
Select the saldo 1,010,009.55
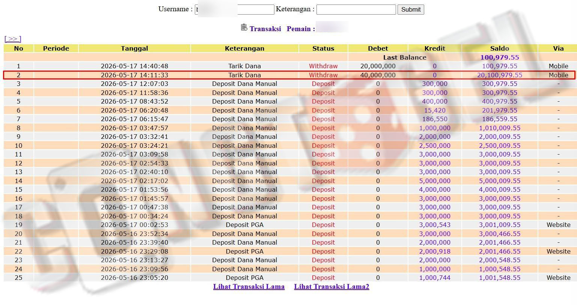[500, 128]
